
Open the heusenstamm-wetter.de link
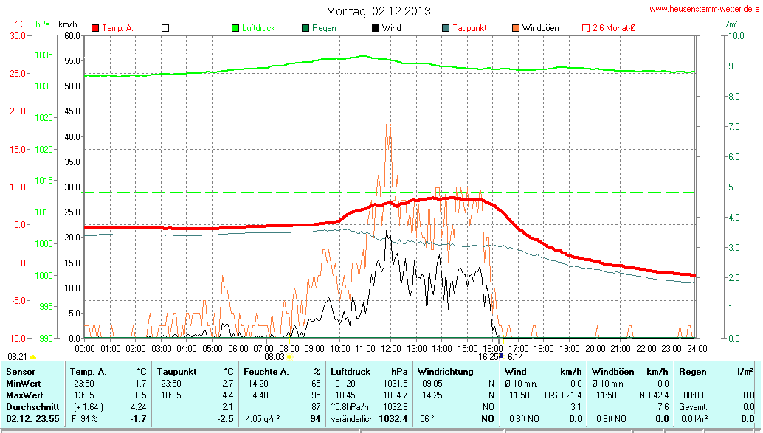(704, 9)
